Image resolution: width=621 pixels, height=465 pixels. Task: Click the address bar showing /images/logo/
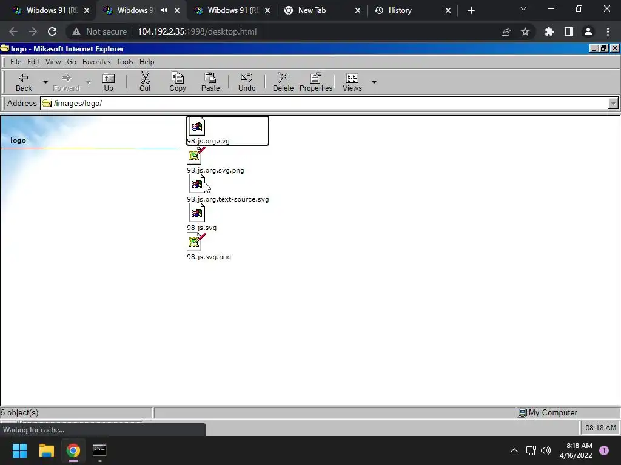pyautogui.click(x=324, y=103)
